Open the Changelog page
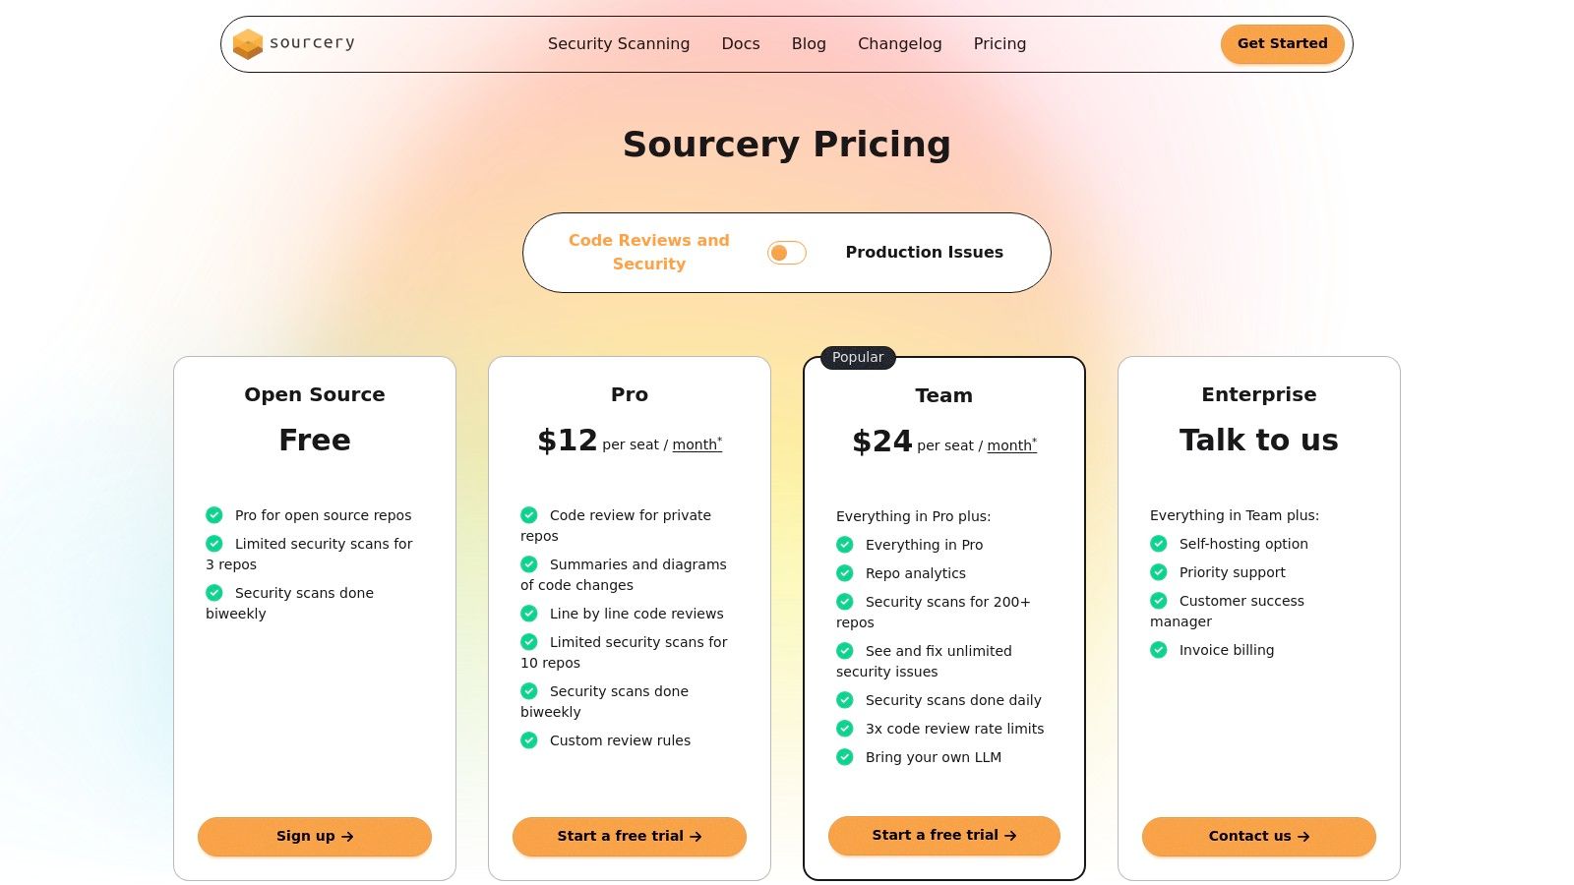This screenshot has width=1574, height=885. (899, 43)
